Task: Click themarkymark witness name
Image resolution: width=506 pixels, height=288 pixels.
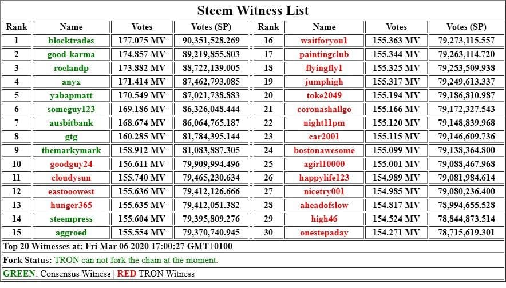Action: click(x=71, y=150)
